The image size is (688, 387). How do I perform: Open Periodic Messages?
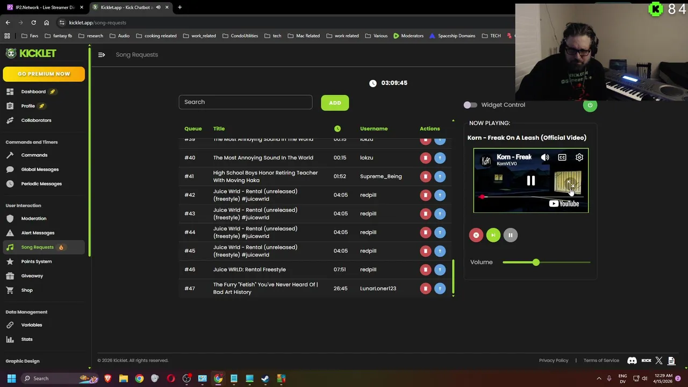point(41,184)
